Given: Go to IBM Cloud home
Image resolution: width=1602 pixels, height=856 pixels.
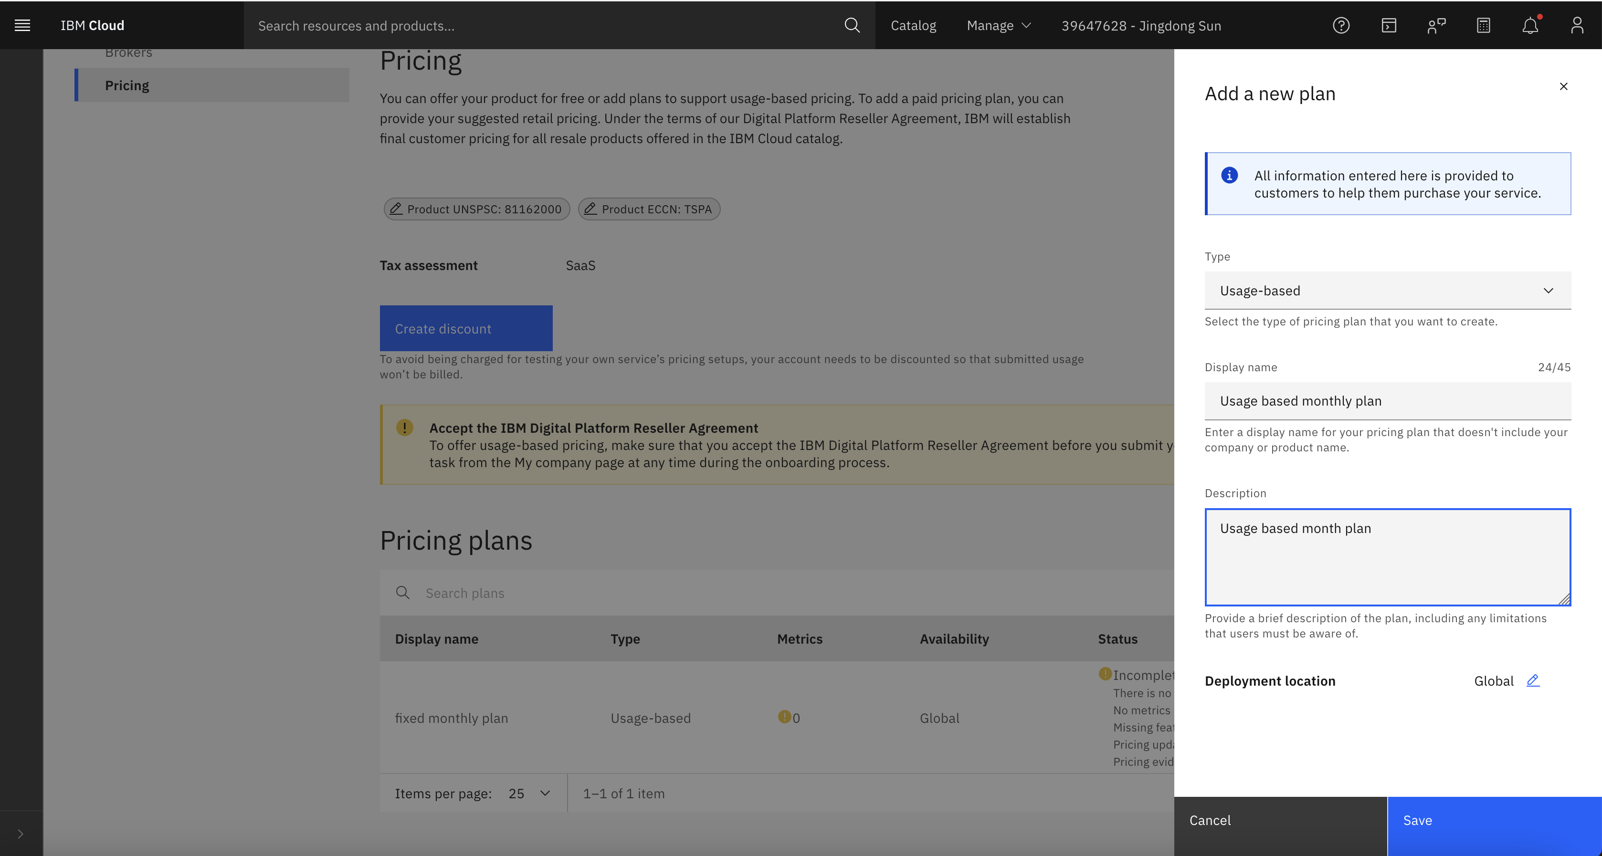Looking at the screenshot, I should point(93,25).
